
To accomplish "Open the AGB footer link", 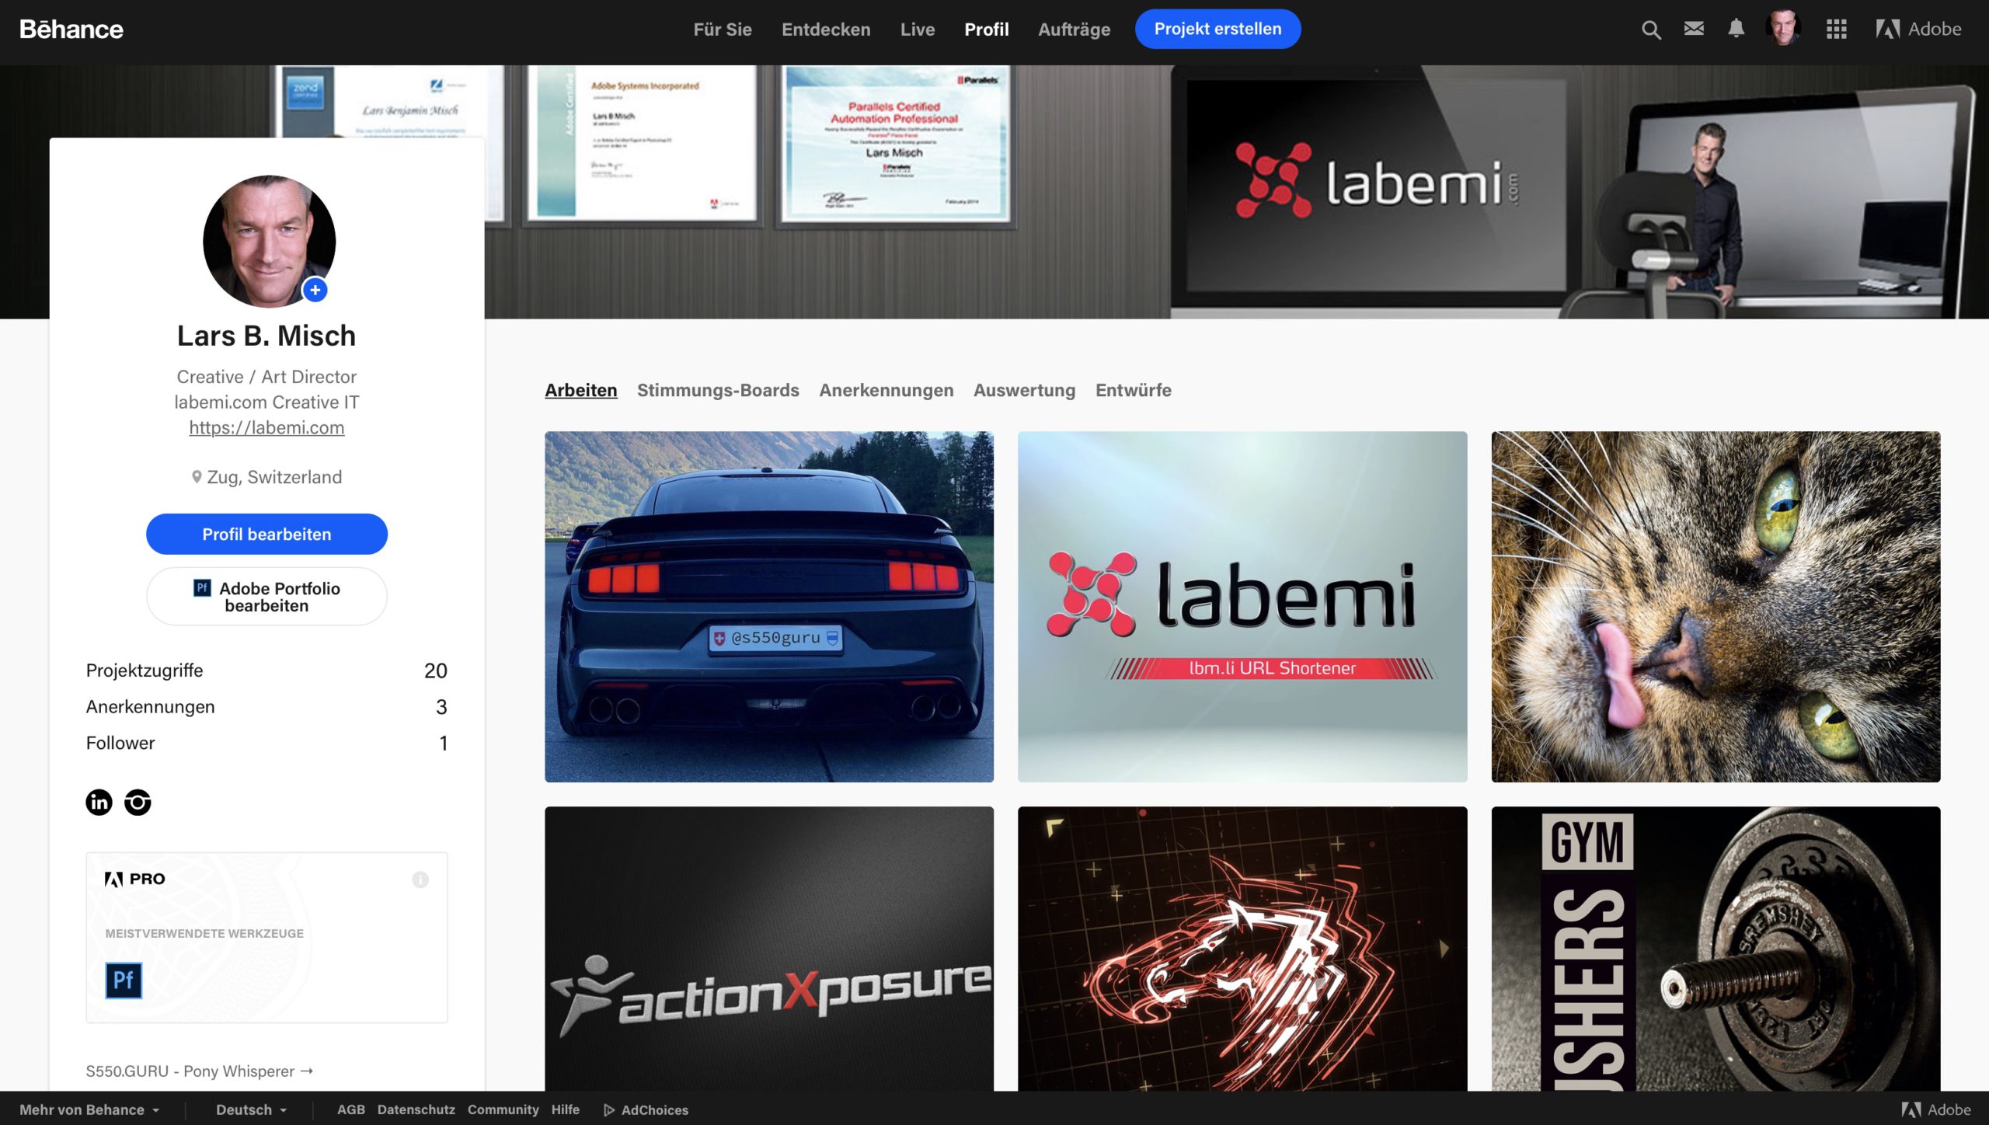I will tap(350, 1109).
